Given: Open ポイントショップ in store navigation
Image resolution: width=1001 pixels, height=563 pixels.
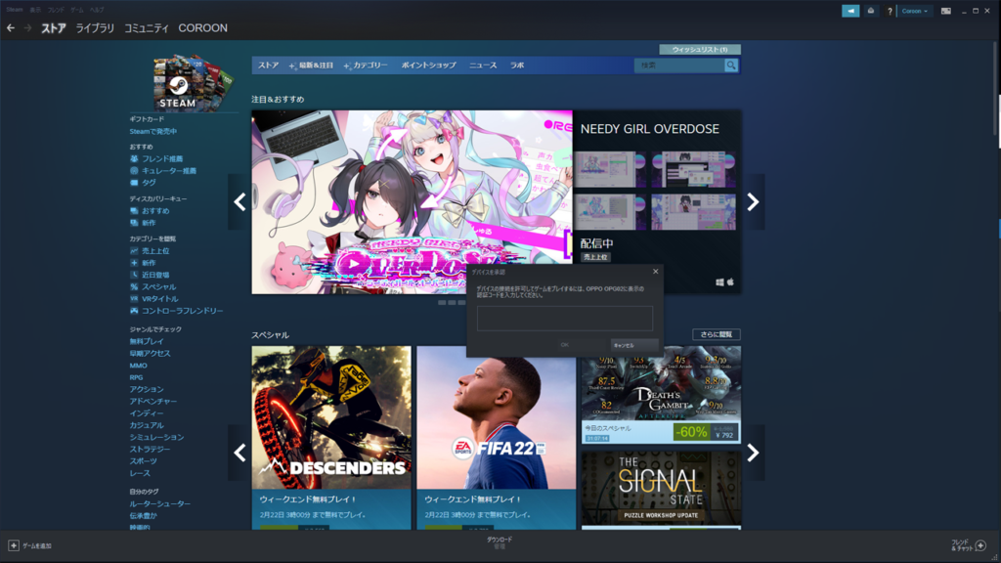Looking at the screenshot, I should point(428,65).
